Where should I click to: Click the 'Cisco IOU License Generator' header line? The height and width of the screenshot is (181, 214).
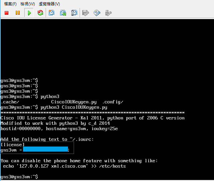click(93, 118)
